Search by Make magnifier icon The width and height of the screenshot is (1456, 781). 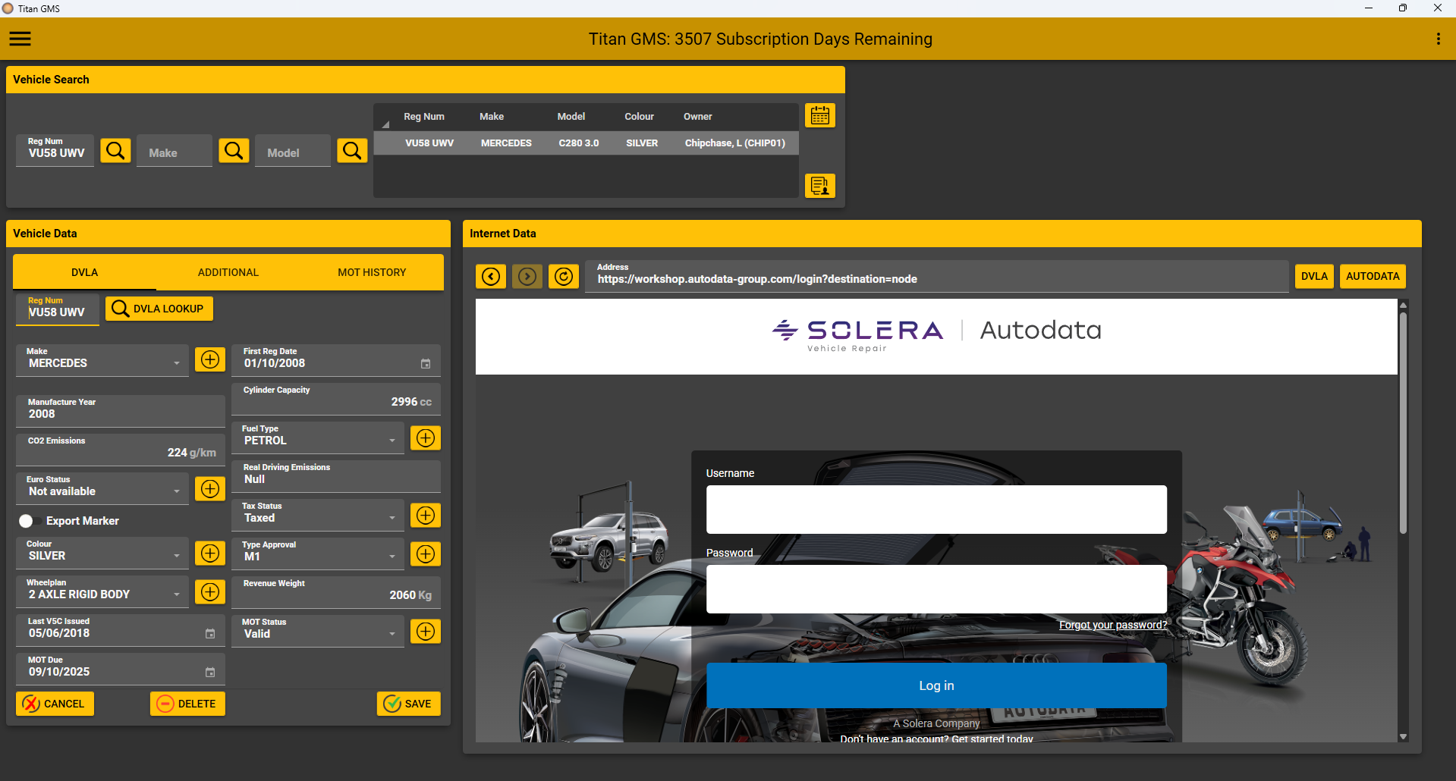coord(234,151)
